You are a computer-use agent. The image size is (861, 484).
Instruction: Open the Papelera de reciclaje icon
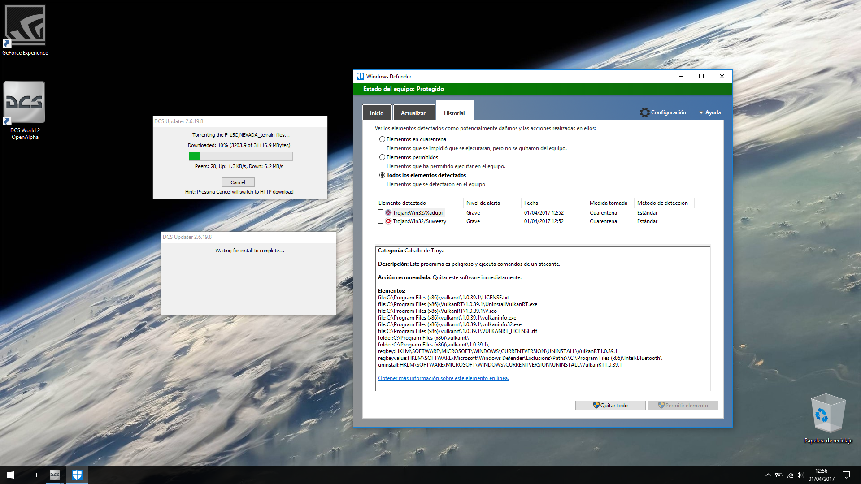pyautogui.click(x=828, y=419)
